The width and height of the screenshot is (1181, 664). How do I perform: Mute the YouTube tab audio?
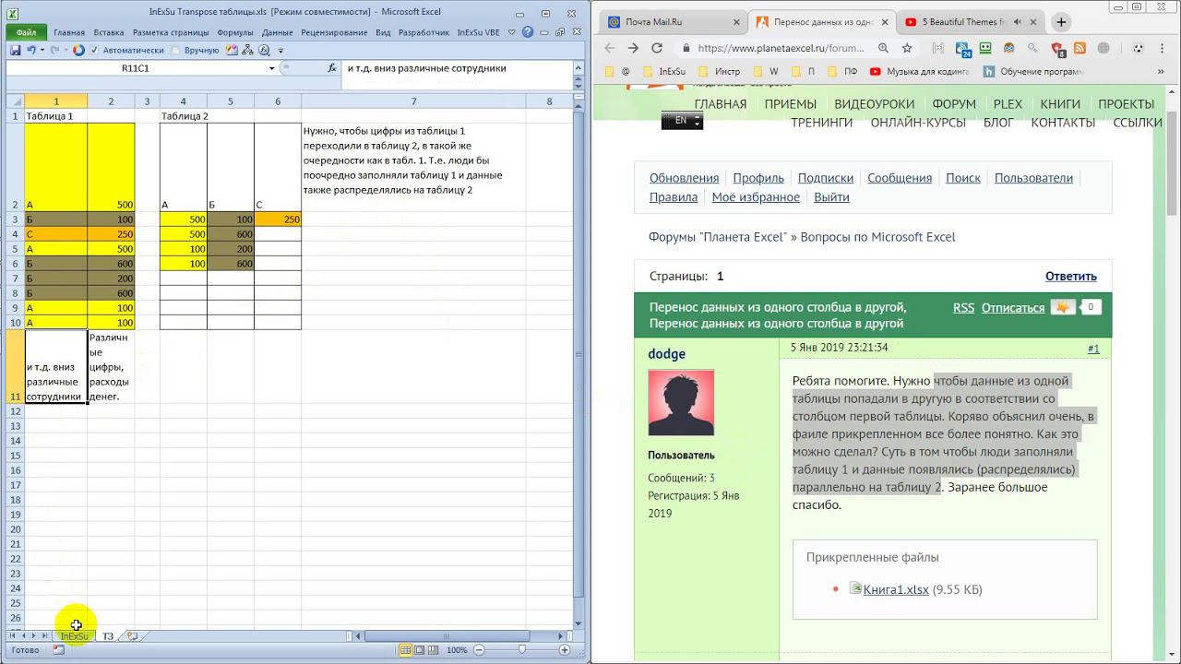[1018, 22]
